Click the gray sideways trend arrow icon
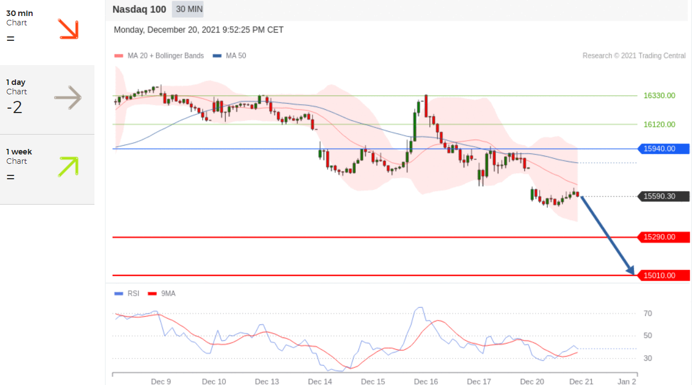Image resolution: width=692 pixels, height=385 pixels. [68, 98]
